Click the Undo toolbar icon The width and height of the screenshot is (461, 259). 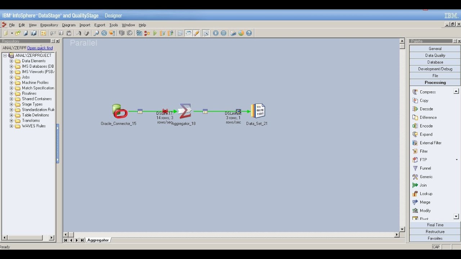point(79,33)
